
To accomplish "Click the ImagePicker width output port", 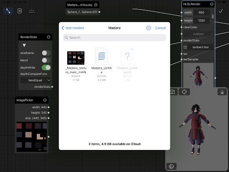I will click(x=49, y=107).
